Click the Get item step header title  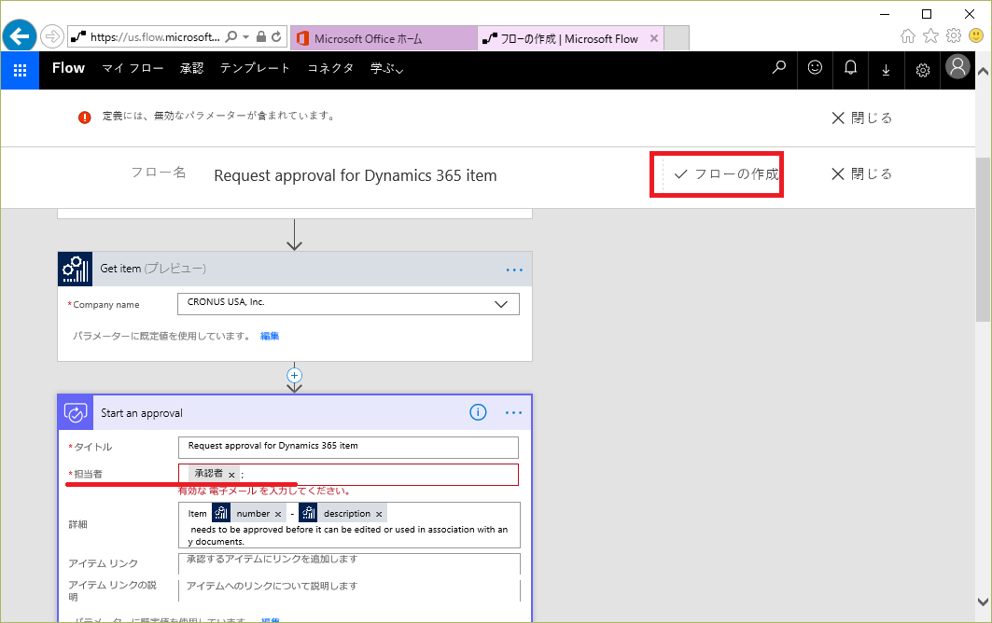tap(153, 269)
